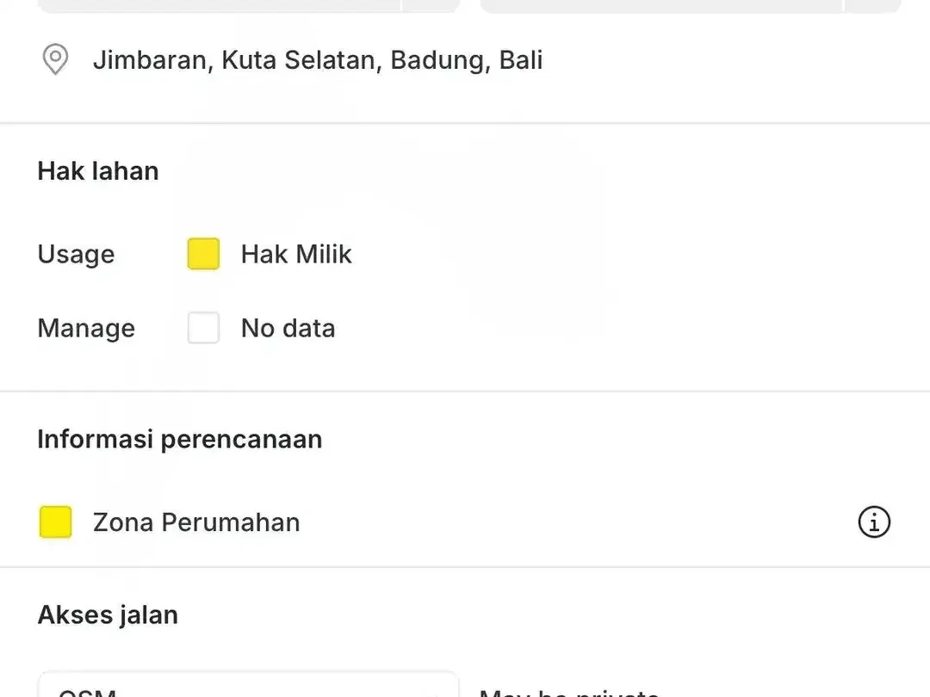This screenshot has width=930, height=697.
Task: Click the Usage row label
Action: click(76, 254)
